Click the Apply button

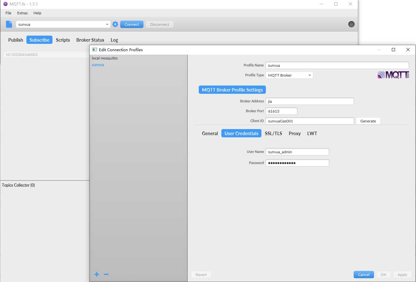pos(402,275)
